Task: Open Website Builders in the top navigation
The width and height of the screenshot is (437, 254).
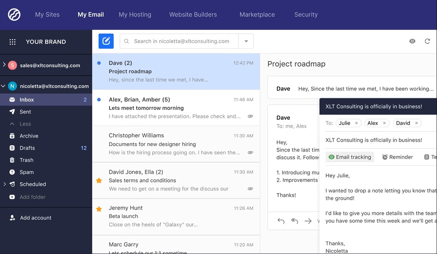Action: (x=193, y=15)
